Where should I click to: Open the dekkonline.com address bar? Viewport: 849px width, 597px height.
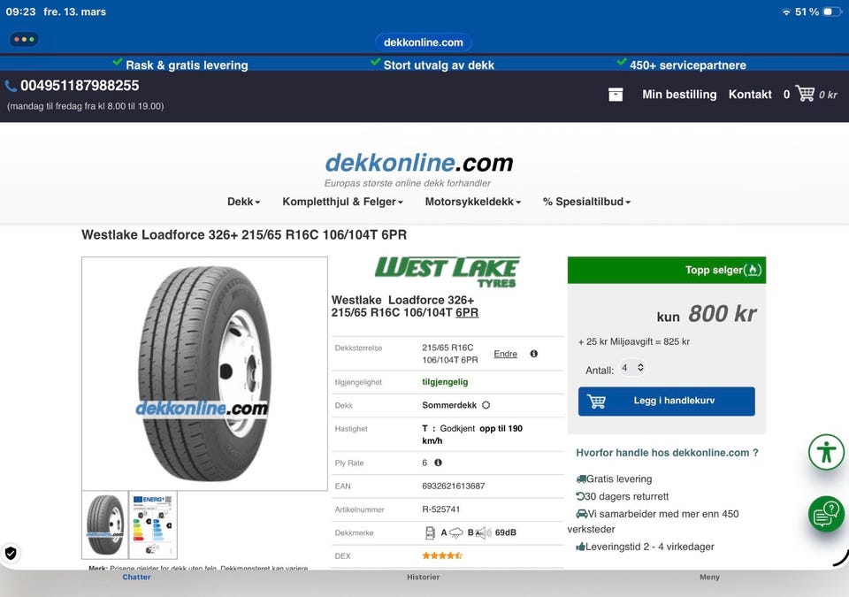tap(423, 42)
